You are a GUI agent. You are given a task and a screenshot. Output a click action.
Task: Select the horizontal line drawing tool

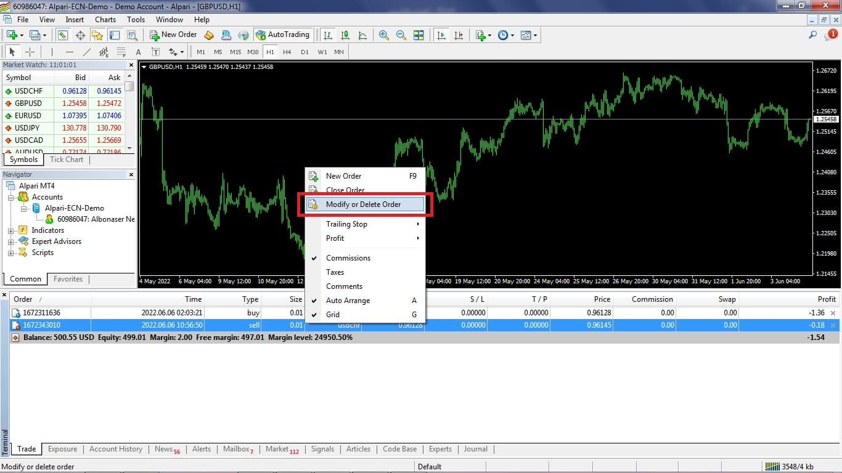pos(69,52)
